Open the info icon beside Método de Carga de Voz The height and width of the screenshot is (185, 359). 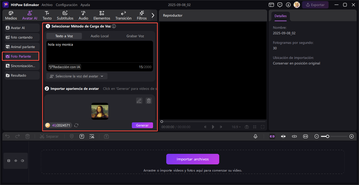114,26
